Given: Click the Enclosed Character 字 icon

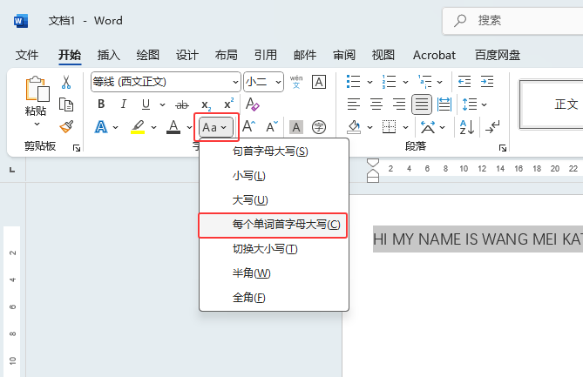Looking at the screenshot, I should [x=319, y=127].
